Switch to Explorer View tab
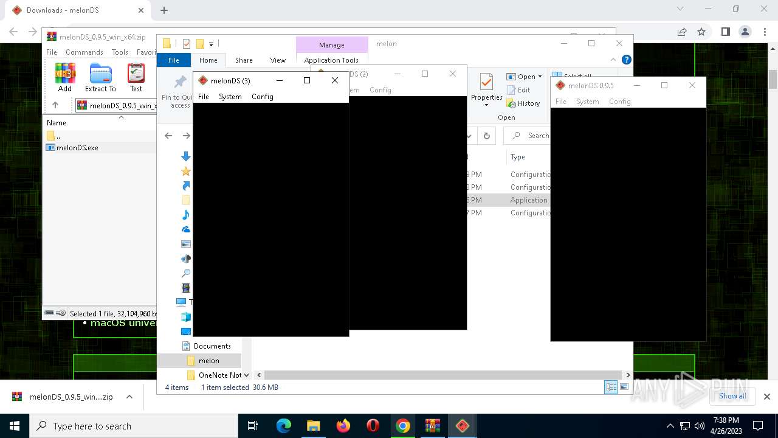Image resolution: width=778 pixels, height=438 pixels. click(x=278, y=60)
